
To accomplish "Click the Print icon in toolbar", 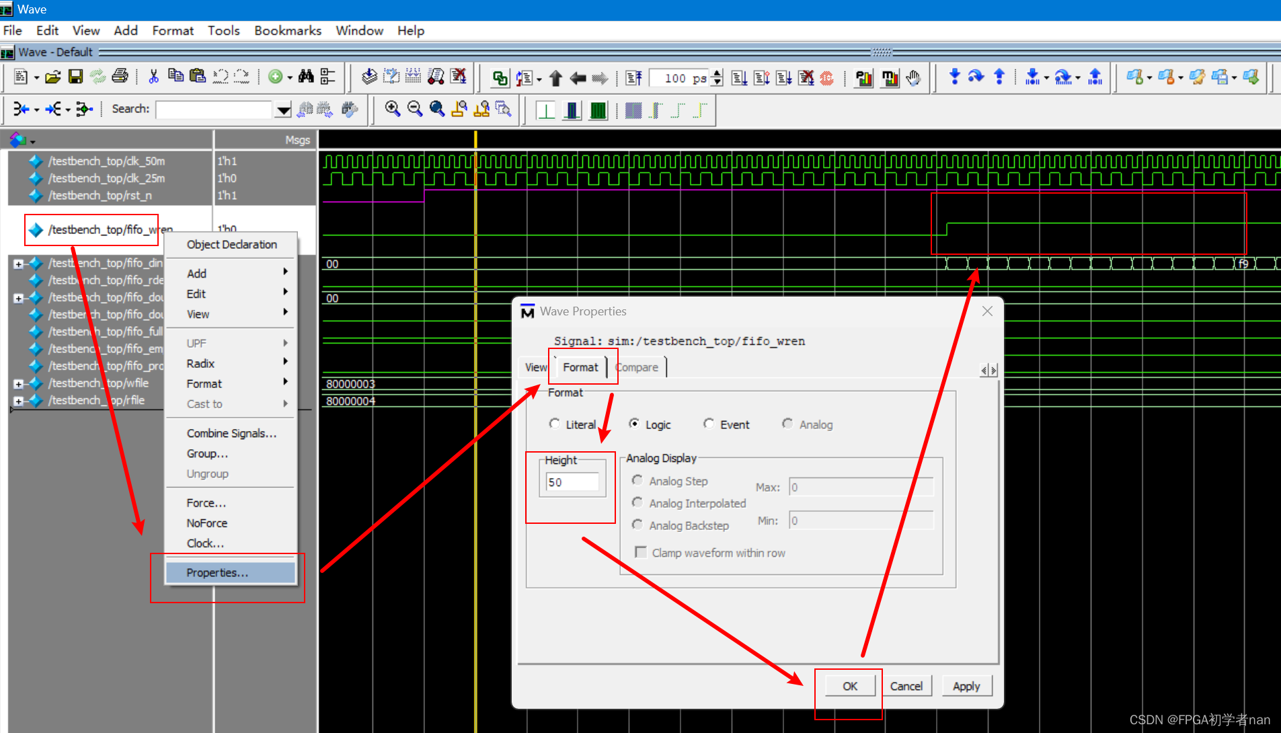I will (x=120, y=77).
